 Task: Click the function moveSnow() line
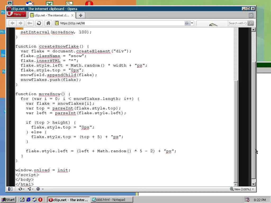[x=43, y=94]
